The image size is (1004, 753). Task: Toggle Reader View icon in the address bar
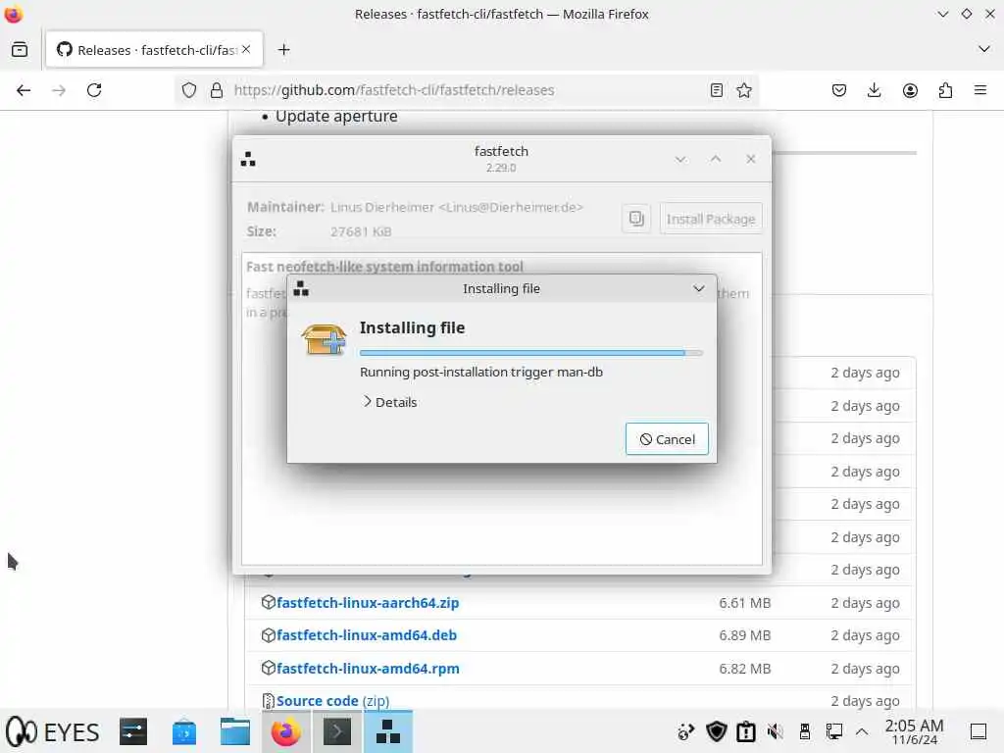(717, 90)
